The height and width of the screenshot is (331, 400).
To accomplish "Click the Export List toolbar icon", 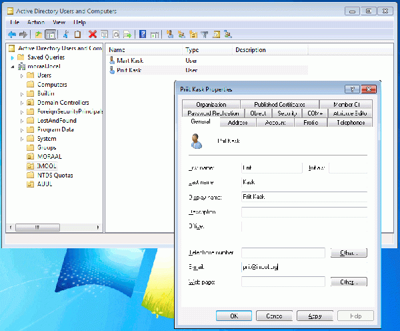I will (127, 34).
